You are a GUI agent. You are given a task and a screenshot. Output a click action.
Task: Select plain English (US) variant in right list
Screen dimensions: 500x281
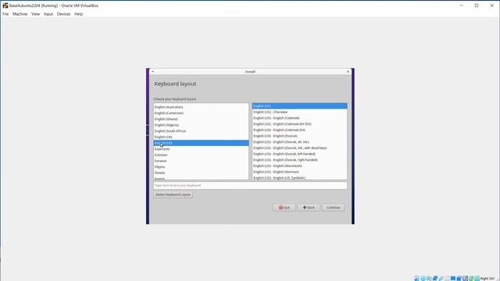pos(299,106)
